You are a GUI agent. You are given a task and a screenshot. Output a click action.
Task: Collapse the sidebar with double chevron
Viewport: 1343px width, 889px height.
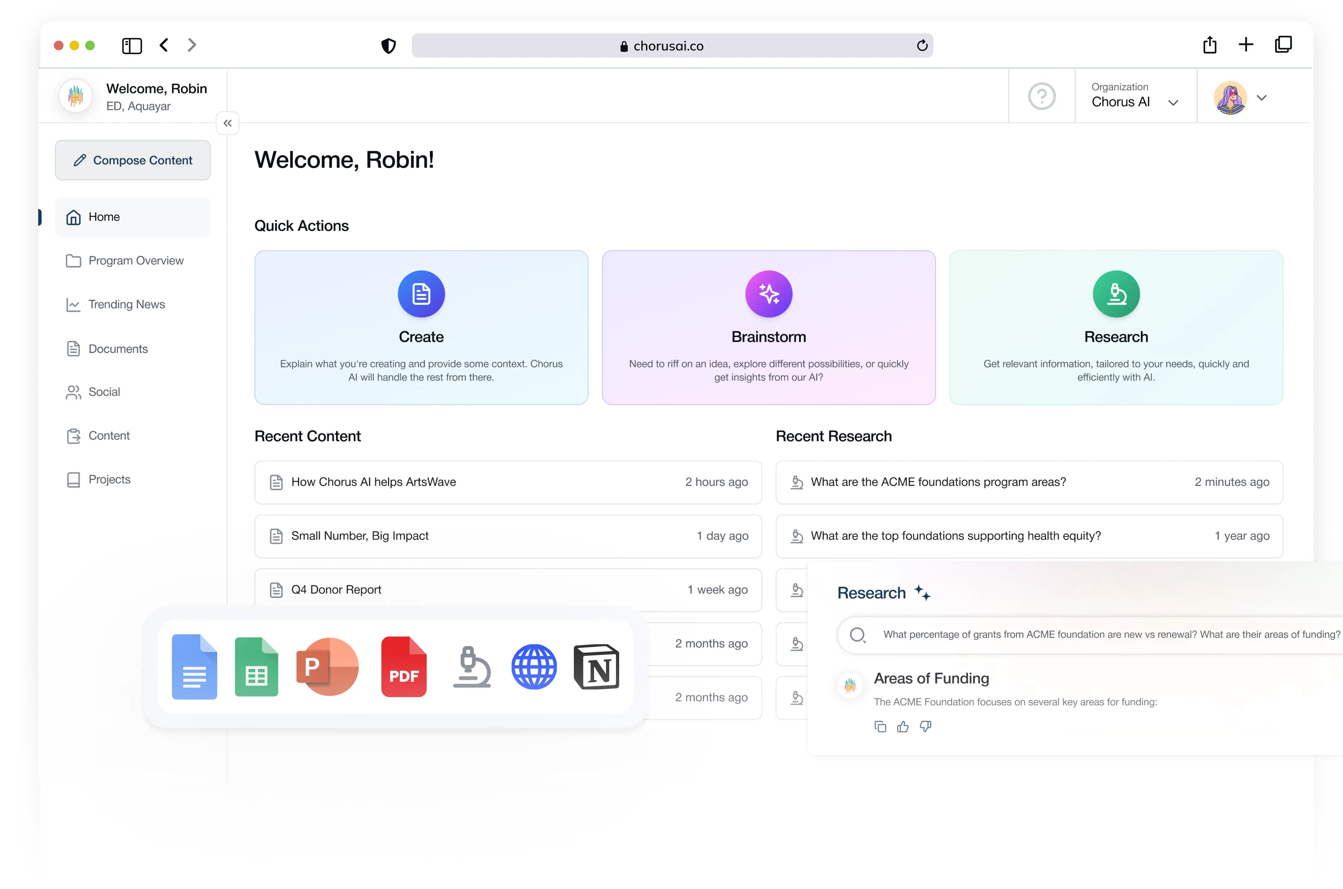227,123
